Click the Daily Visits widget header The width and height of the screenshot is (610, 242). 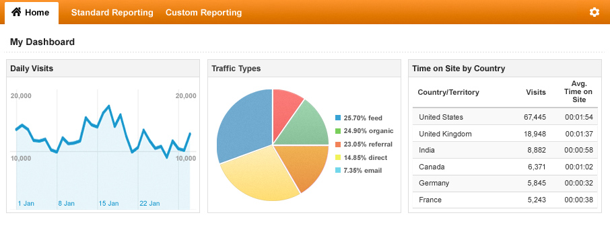coord(103,69)
